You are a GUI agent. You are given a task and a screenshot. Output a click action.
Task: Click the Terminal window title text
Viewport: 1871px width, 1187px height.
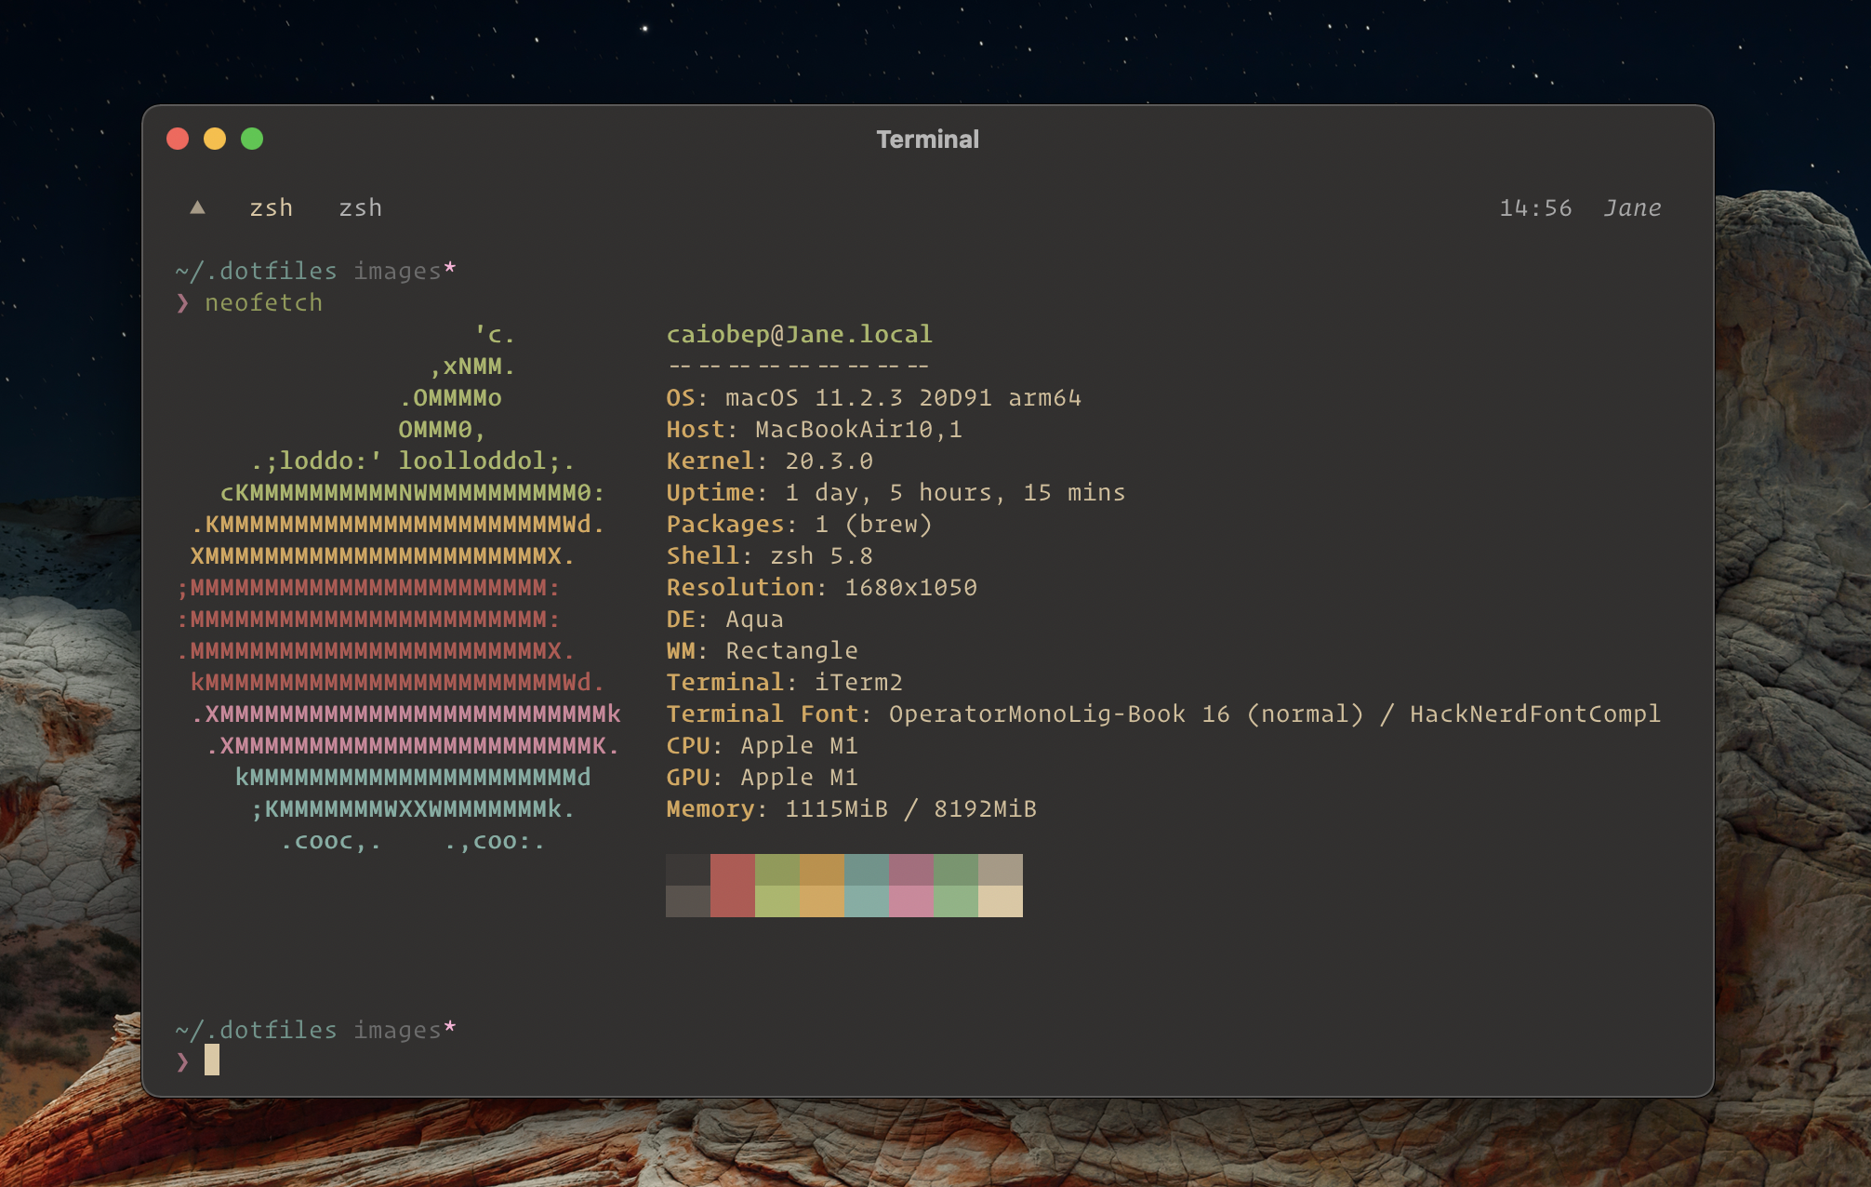pyautogui.click(x=927, y=140)
